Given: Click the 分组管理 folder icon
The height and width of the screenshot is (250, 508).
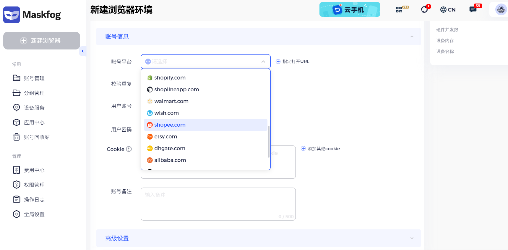Looking at the screenshot, I should [x=17, y=93].
